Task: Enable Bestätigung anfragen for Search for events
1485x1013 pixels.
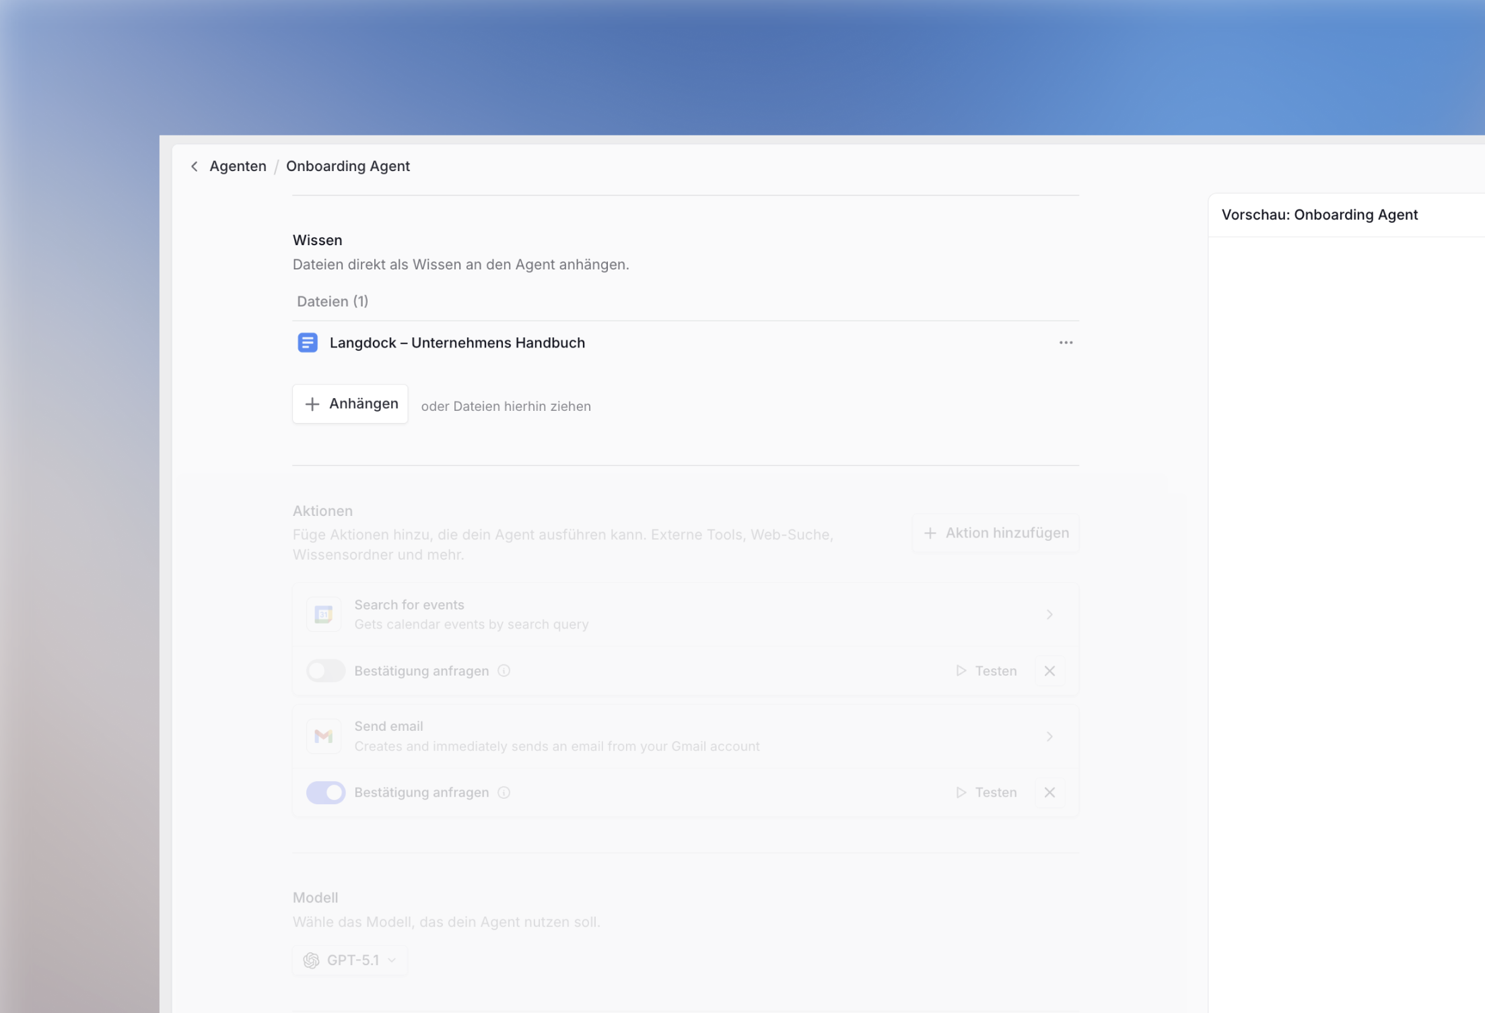Action: 326,671
